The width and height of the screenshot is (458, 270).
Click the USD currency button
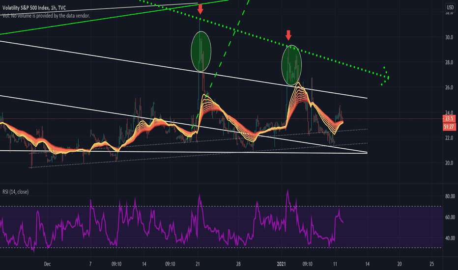(x=450, y=7)
